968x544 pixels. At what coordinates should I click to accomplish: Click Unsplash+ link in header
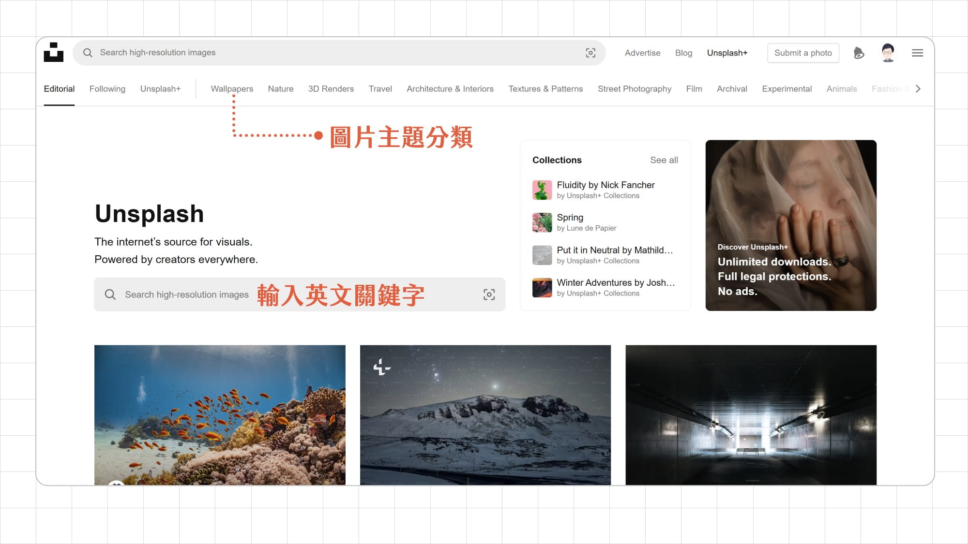727,53
